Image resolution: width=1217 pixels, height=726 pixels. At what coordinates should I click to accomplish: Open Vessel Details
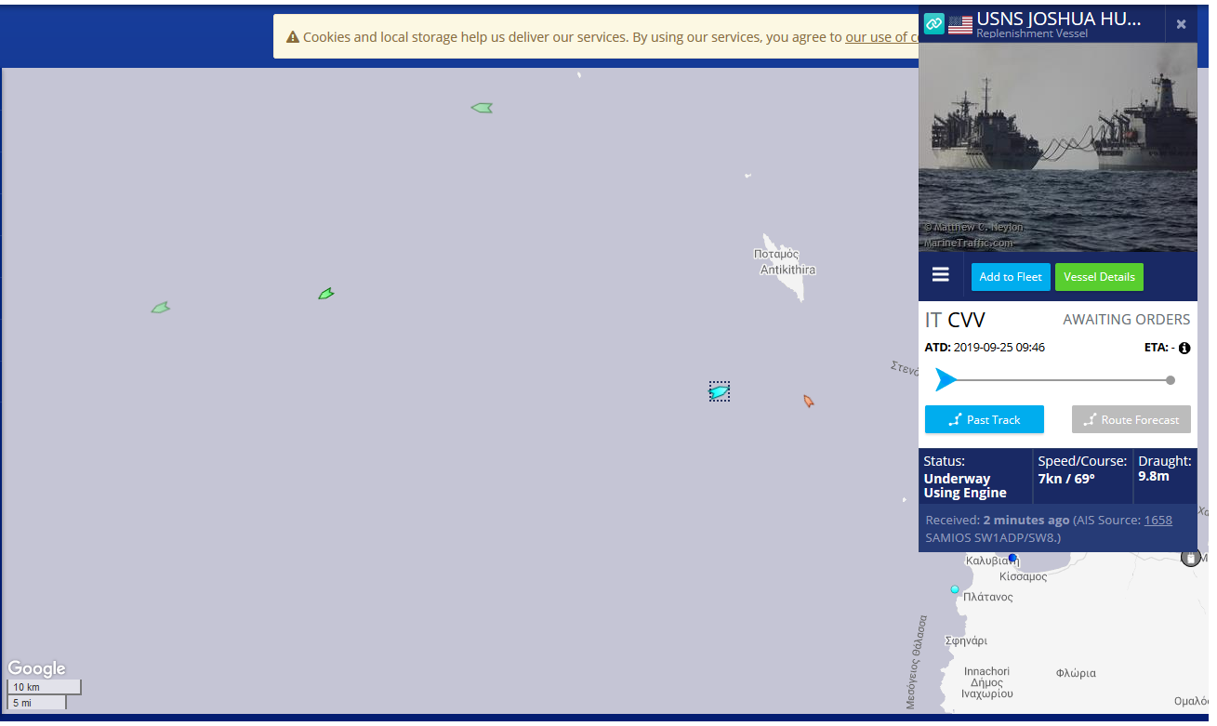[x=1098, y=277]
